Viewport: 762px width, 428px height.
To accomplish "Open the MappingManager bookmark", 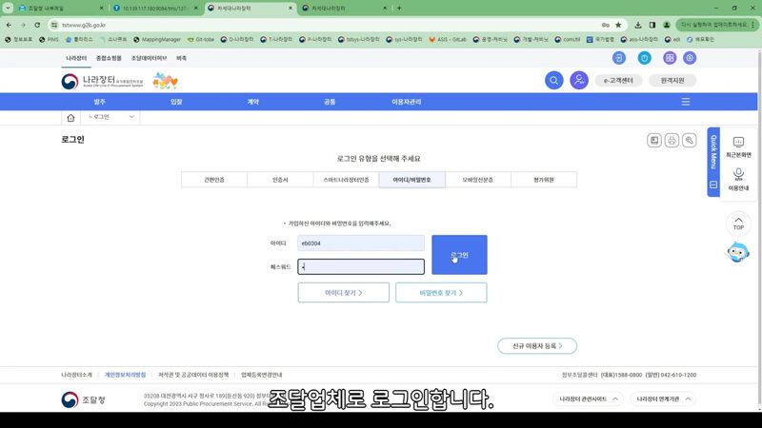I will pos(156,39).
